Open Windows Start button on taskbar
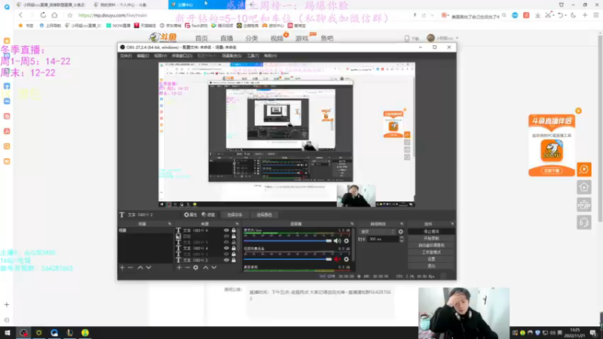603x339 pixels. 8,332
